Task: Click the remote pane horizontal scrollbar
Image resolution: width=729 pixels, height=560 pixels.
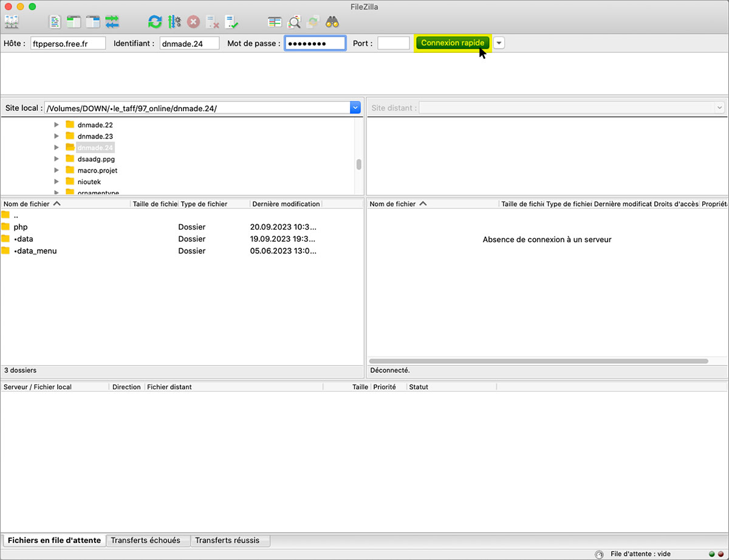Action: point(538,361)
